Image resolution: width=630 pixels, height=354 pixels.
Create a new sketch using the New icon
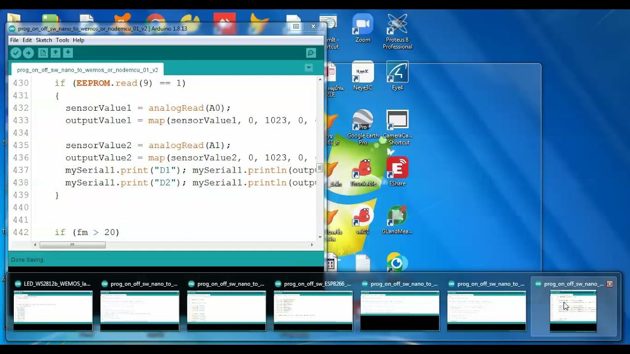pyautogui.click(x=43, y=53)
